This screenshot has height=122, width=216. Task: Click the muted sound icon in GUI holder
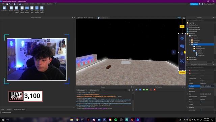[182, 61]
